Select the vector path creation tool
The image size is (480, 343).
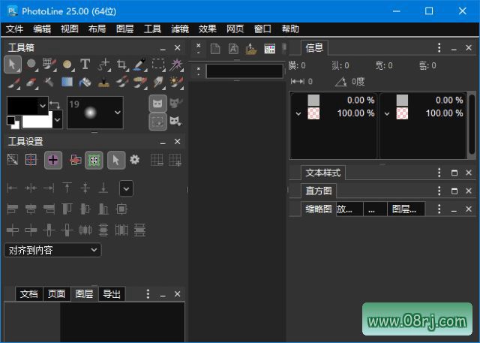pyautogui.click(x=103, y=65)
